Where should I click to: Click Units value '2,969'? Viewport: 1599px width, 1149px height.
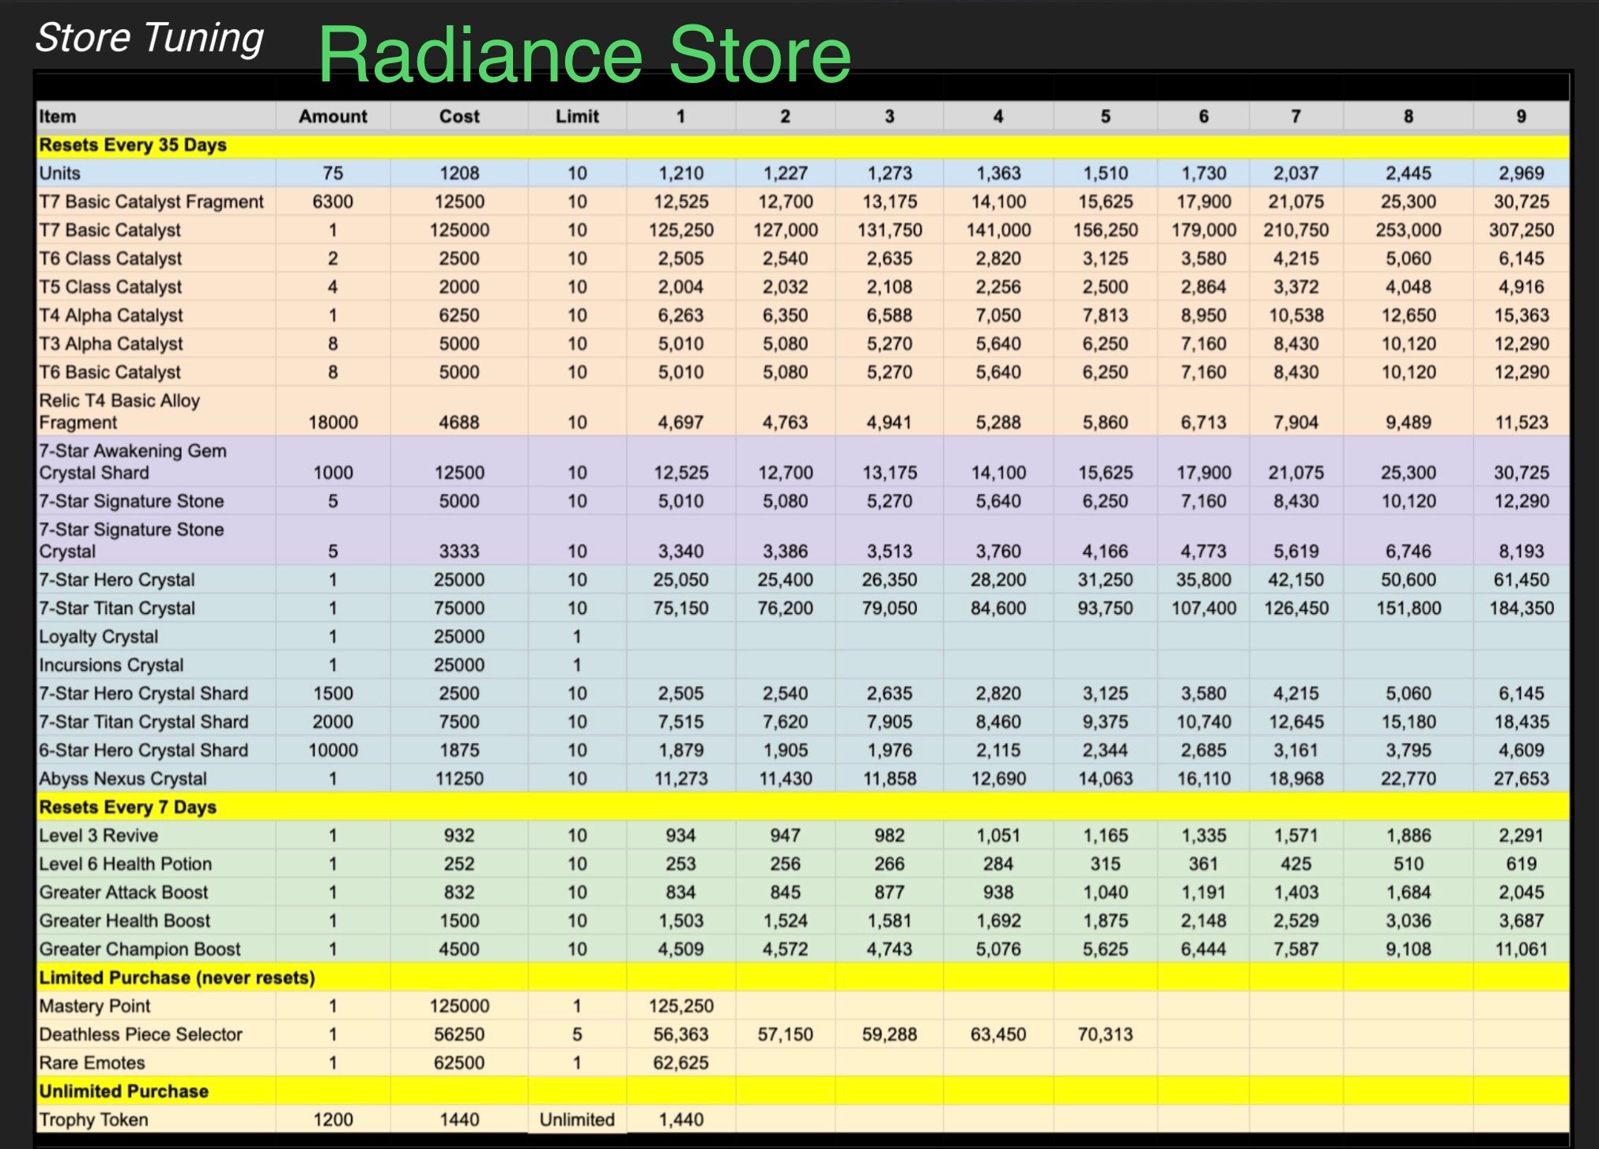point(1522,173)
